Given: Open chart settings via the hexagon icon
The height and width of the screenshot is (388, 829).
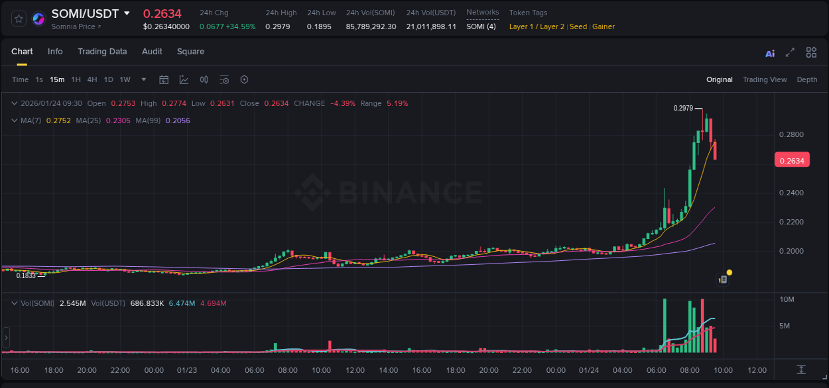Looking at the screenshot, I should pyautogui.click(x=244, y=79).
